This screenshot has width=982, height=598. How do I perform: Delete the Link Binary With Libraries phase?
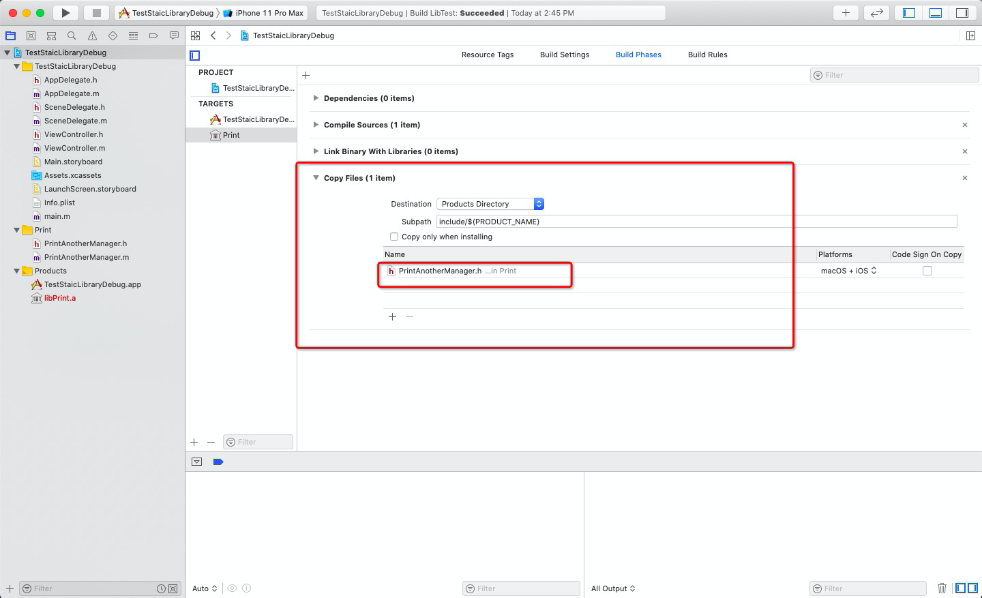(x=965, y=151)
